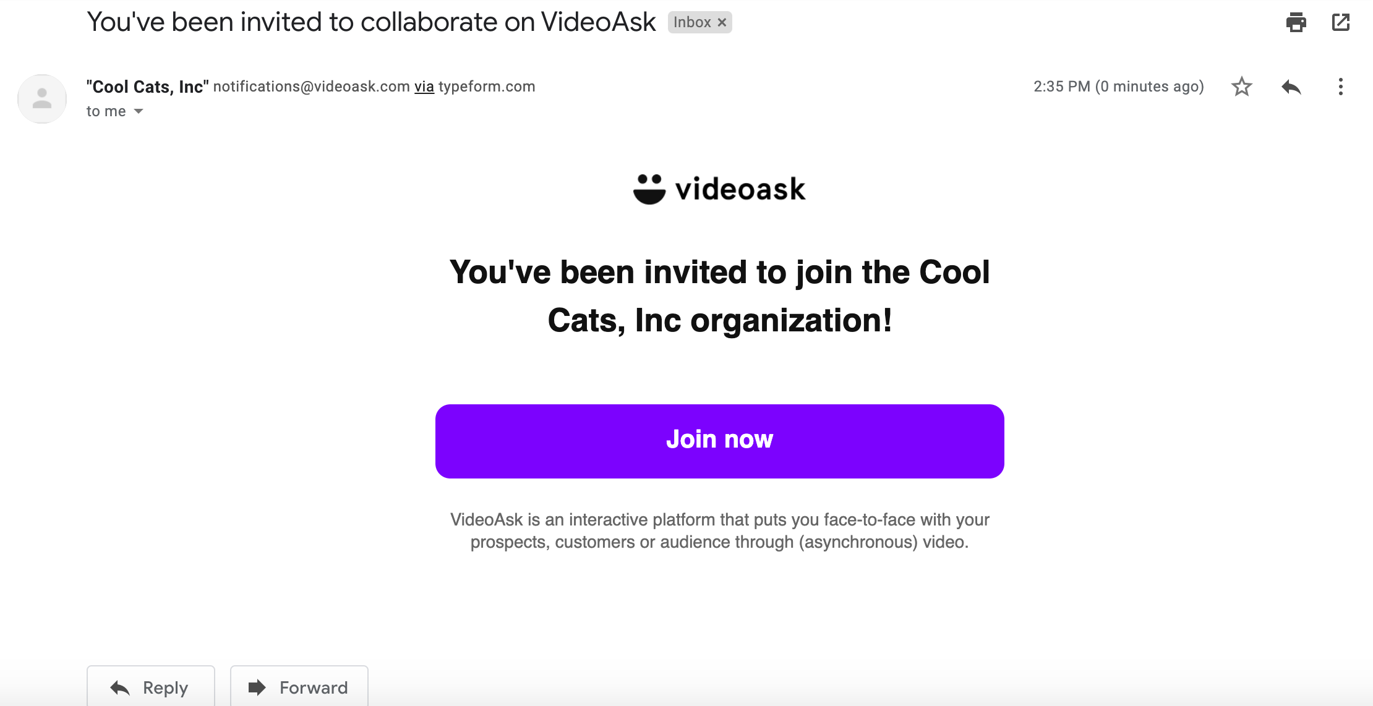The height and width of the screenshot is (706, 1373).
Task: Click the notifications@videoask.com address
Action: click(312, 87)
